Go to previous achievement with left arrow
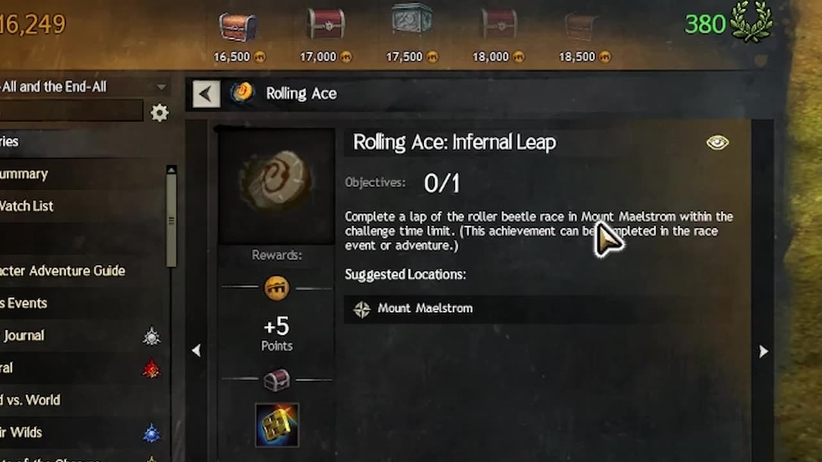Viewport: 822px width, 462px height. [196, 350]
